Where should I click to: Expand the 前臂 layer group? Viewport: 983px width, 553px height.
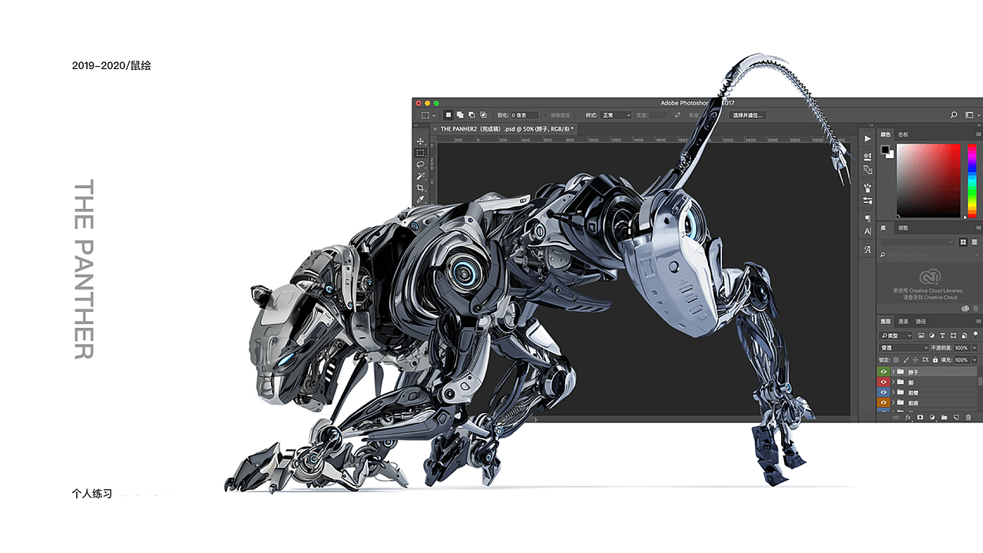click(x=893, y=392)
